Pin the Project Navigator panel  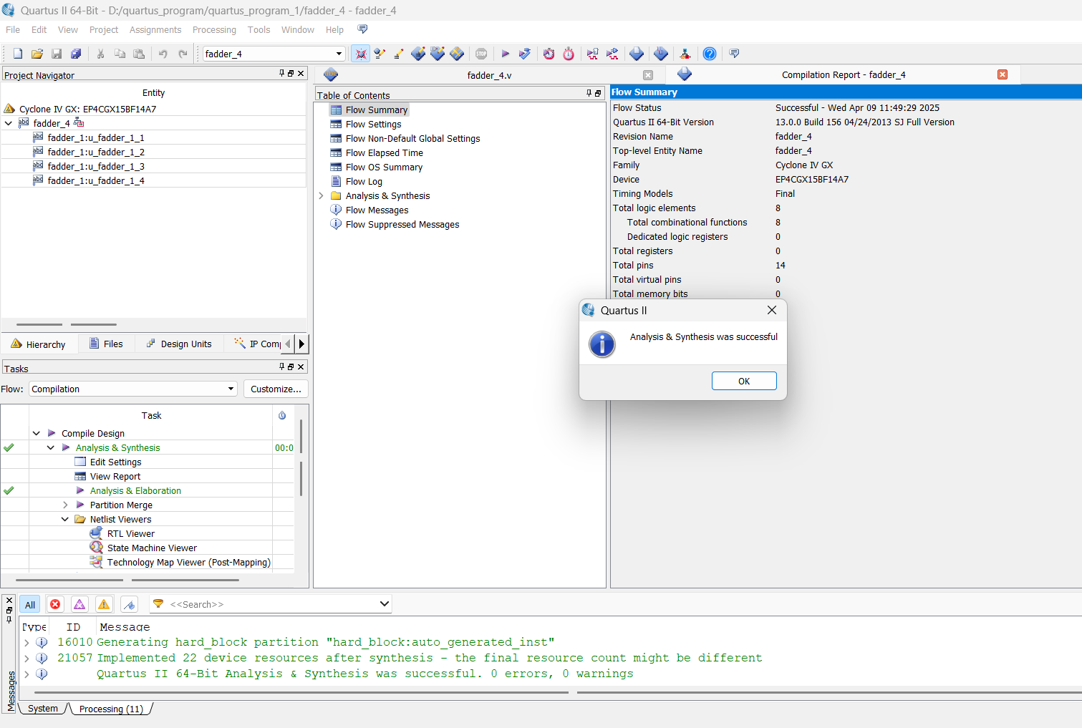pos(282,74)
